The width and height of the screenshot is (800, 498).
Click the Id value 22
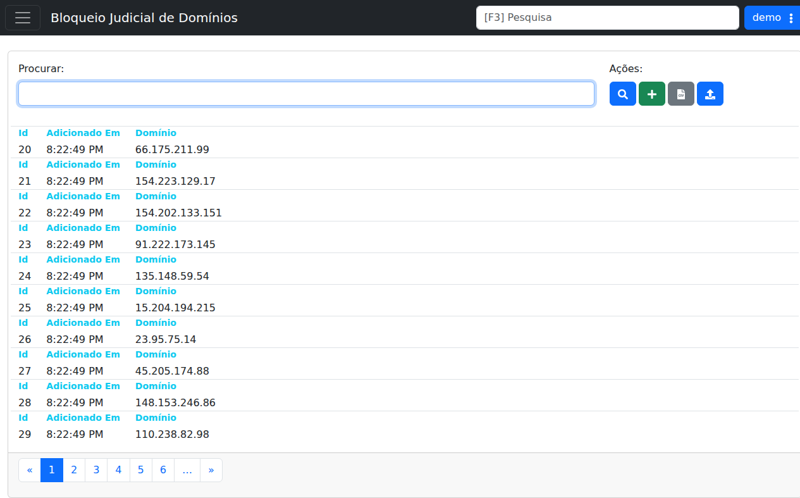tap(25, 213)
